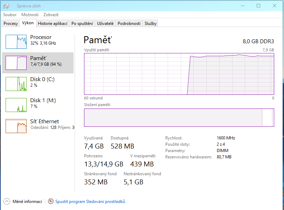
Task: Switch to the Historie aplikací tab
Action: pyautogui.click(x=53, y=24)
